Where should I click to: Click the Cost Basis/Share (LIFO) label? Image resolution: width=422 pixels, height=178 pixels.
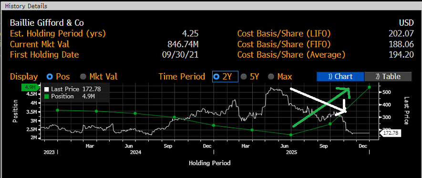(x=284, y=34)
